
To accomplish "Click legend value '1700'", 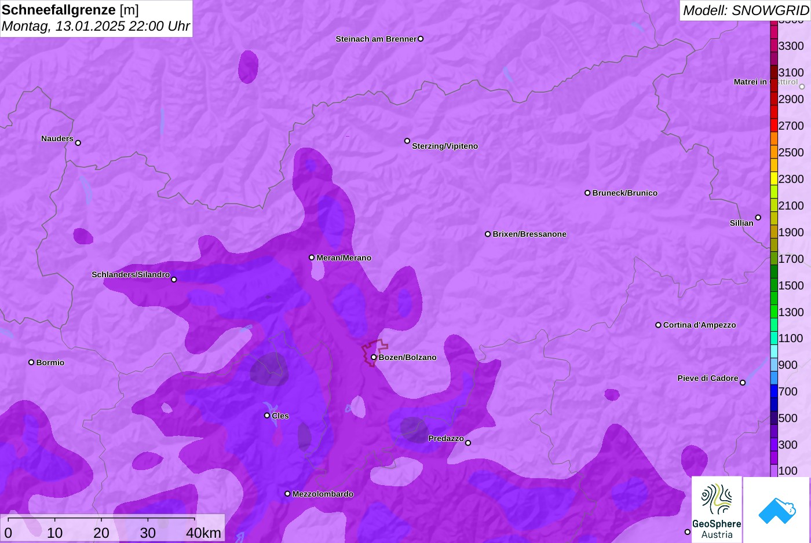I will (x=791, y=259).
